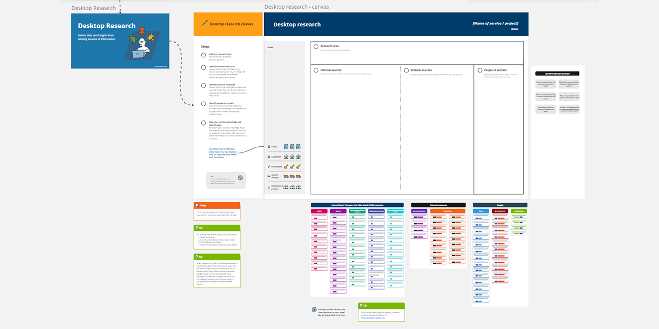Click the camera icon in the grey Tip box
Image resolution: width=659 pixels, height=329 pixels.
(239, 178)
